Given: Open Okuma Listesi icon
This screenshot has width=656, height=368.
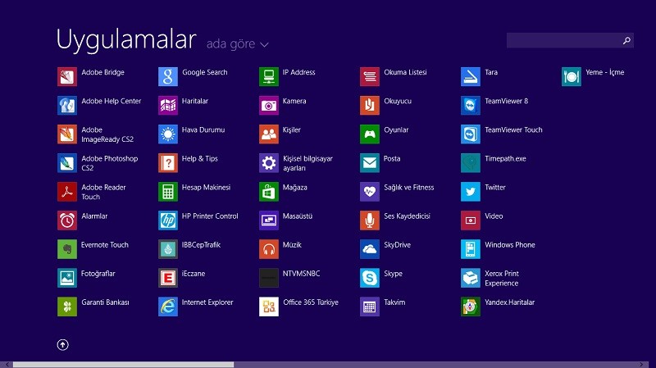Looking at the screenshot, I should coord(370,76).
